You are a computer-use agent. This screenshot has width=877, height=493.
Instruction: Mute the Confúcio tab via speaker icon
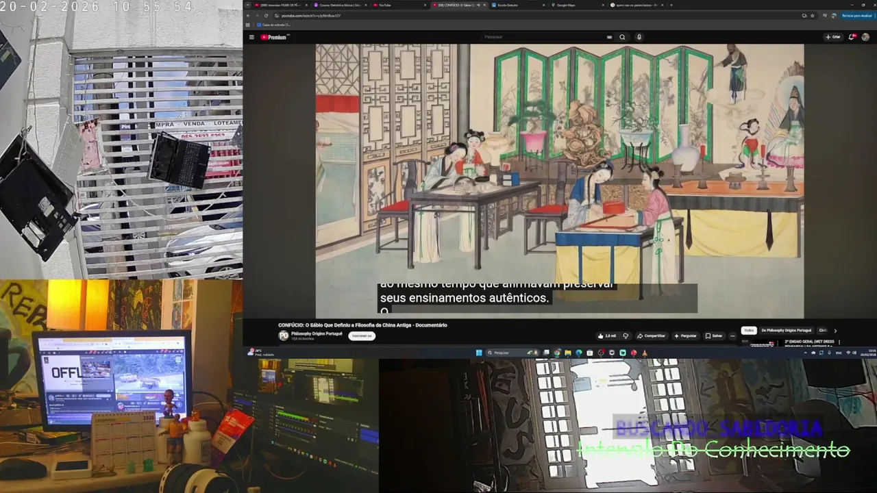(x=479, y=5)
